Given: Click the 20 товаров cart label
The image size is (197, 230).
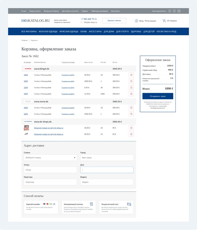Looking at the screenshot, I should tap(172, 21).
